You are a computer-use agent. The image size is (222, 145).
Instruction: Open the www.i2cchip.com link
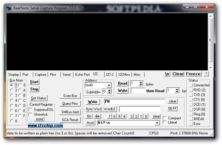click(45, 125)
